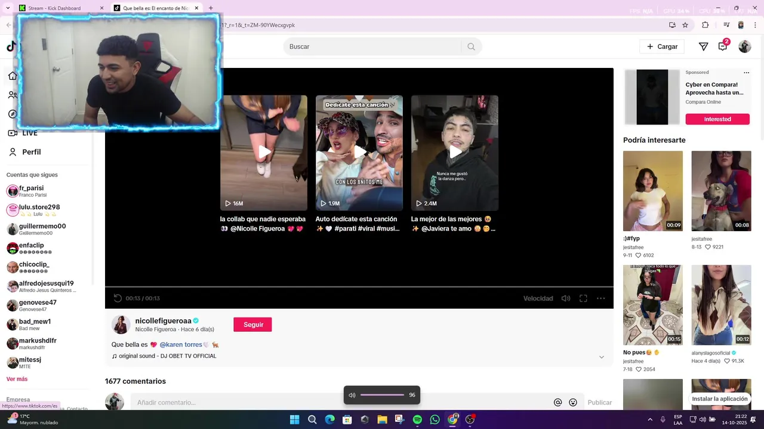Open the Windows Start menu
The width and height of the screenshot is (764, 429).
[294, 419]
